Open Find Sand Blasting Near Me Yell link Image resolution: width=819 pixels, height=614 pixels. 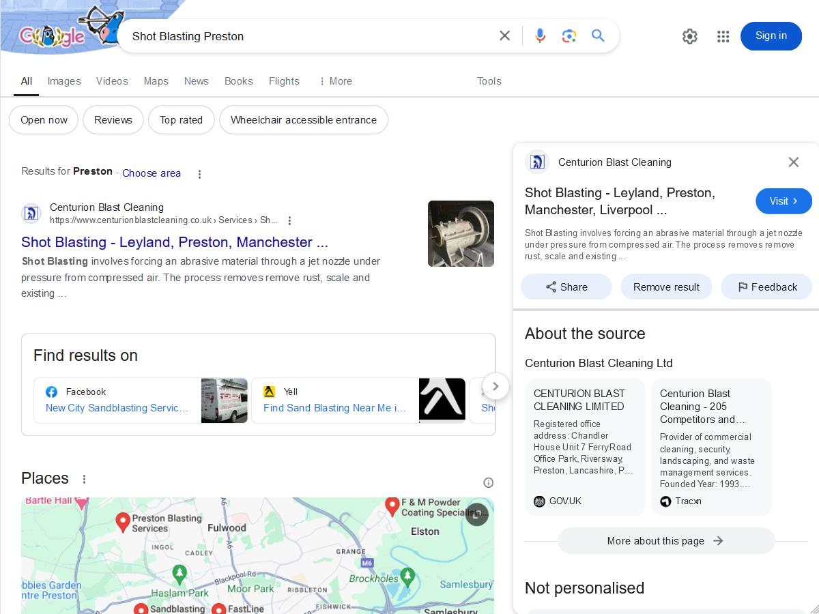334,408
